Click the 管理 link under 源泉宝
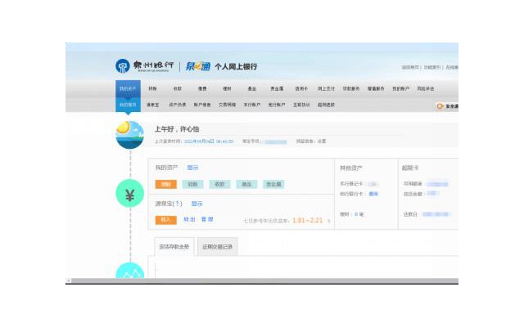The width and height of the screenshot is (524, 327). 207,220
